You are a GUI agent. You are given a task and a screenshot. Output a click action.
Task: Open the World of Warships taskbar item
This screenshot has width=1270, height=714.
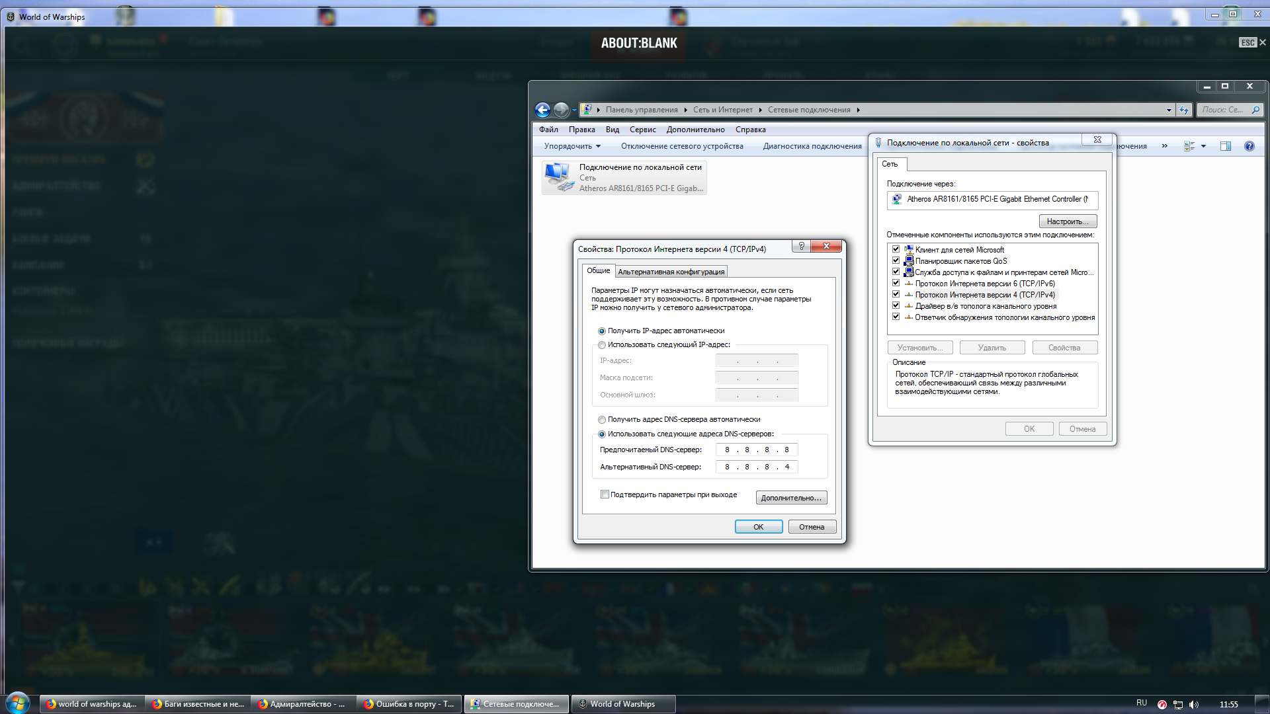click(624, 704)
